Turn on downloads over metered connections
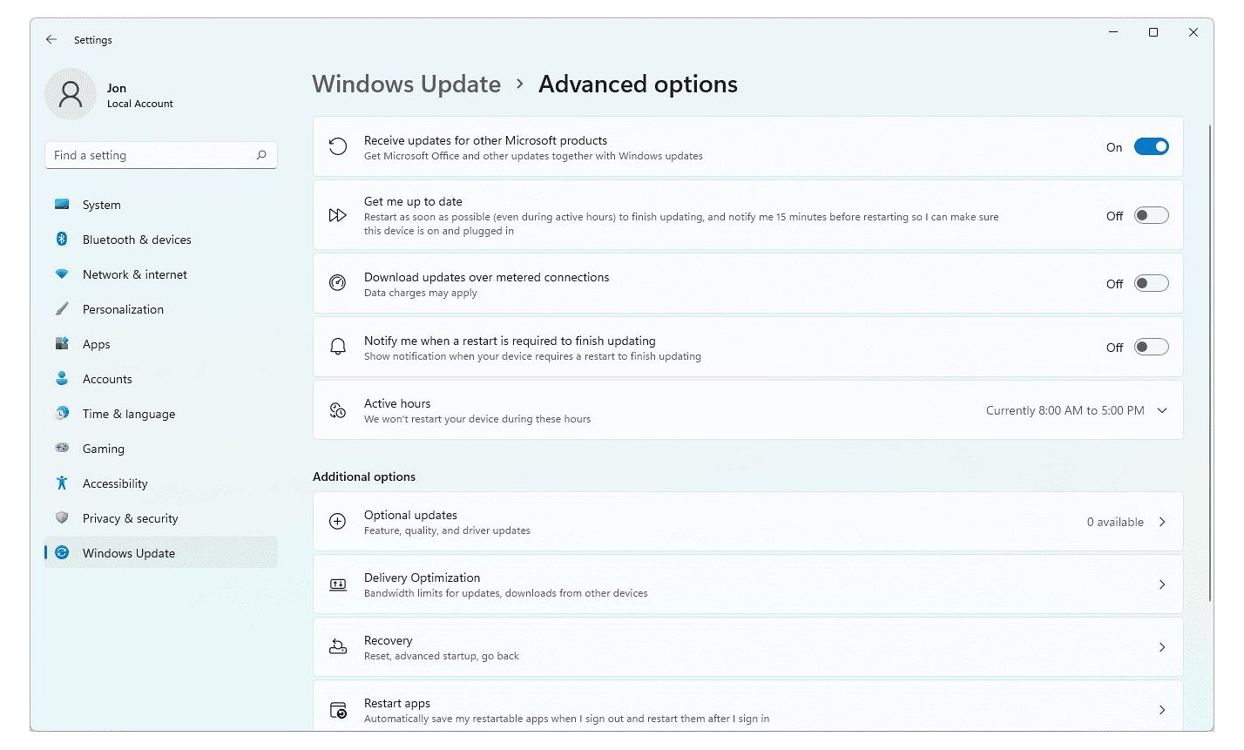 click(x=1152, y=283)
